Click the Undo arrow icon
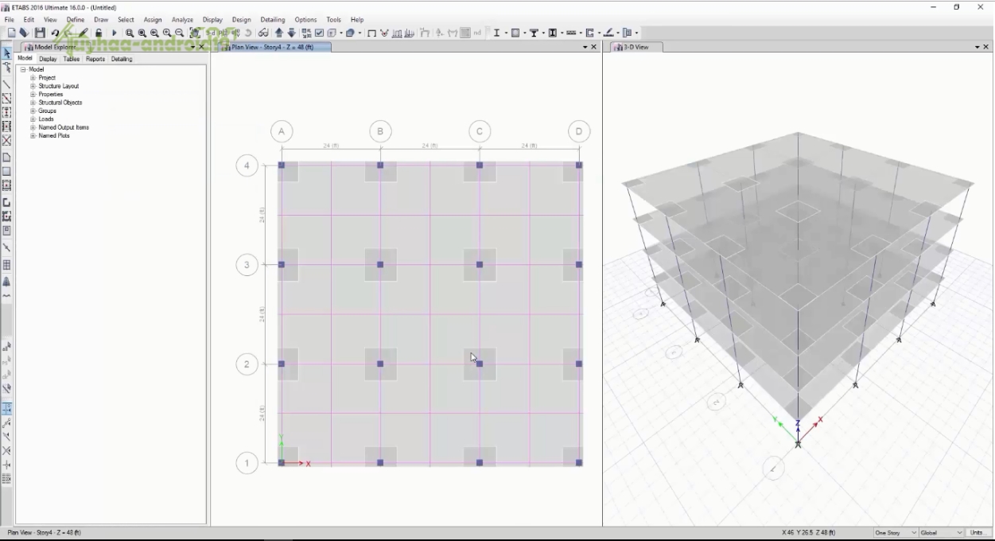 55,33
